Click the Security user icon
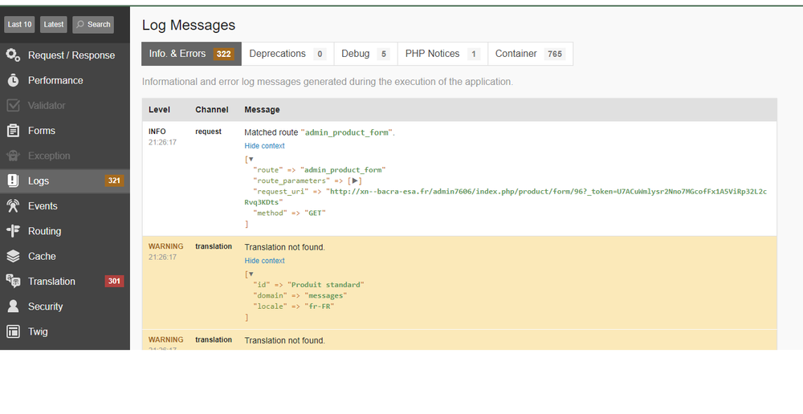Viewport: 803px width, 414px height. [13, 306]
